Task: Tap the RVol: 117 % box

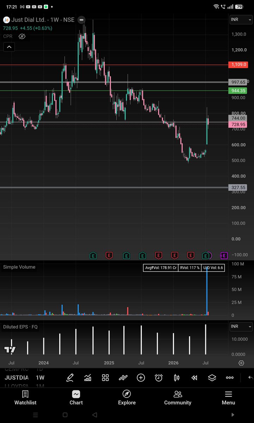Action: tap(190, 268)
